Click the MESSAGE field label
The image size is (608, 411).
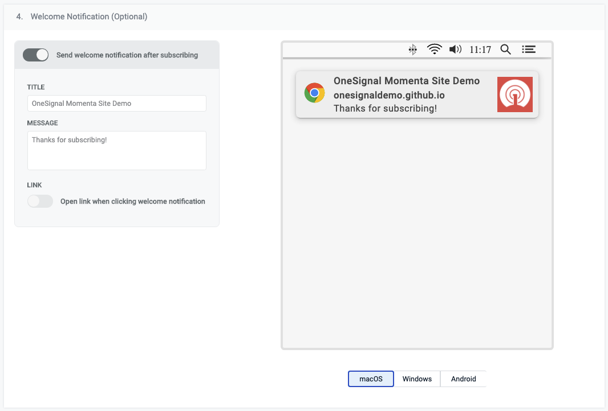click(42, 123)
